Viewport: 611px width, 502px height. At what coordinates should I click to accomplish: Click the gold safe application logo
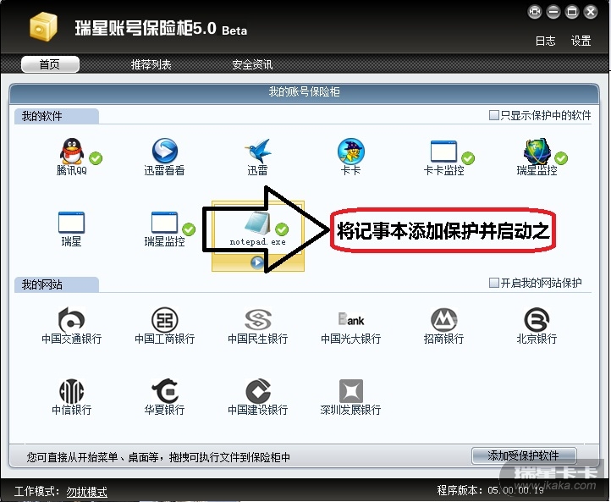[x=43, y=26]
